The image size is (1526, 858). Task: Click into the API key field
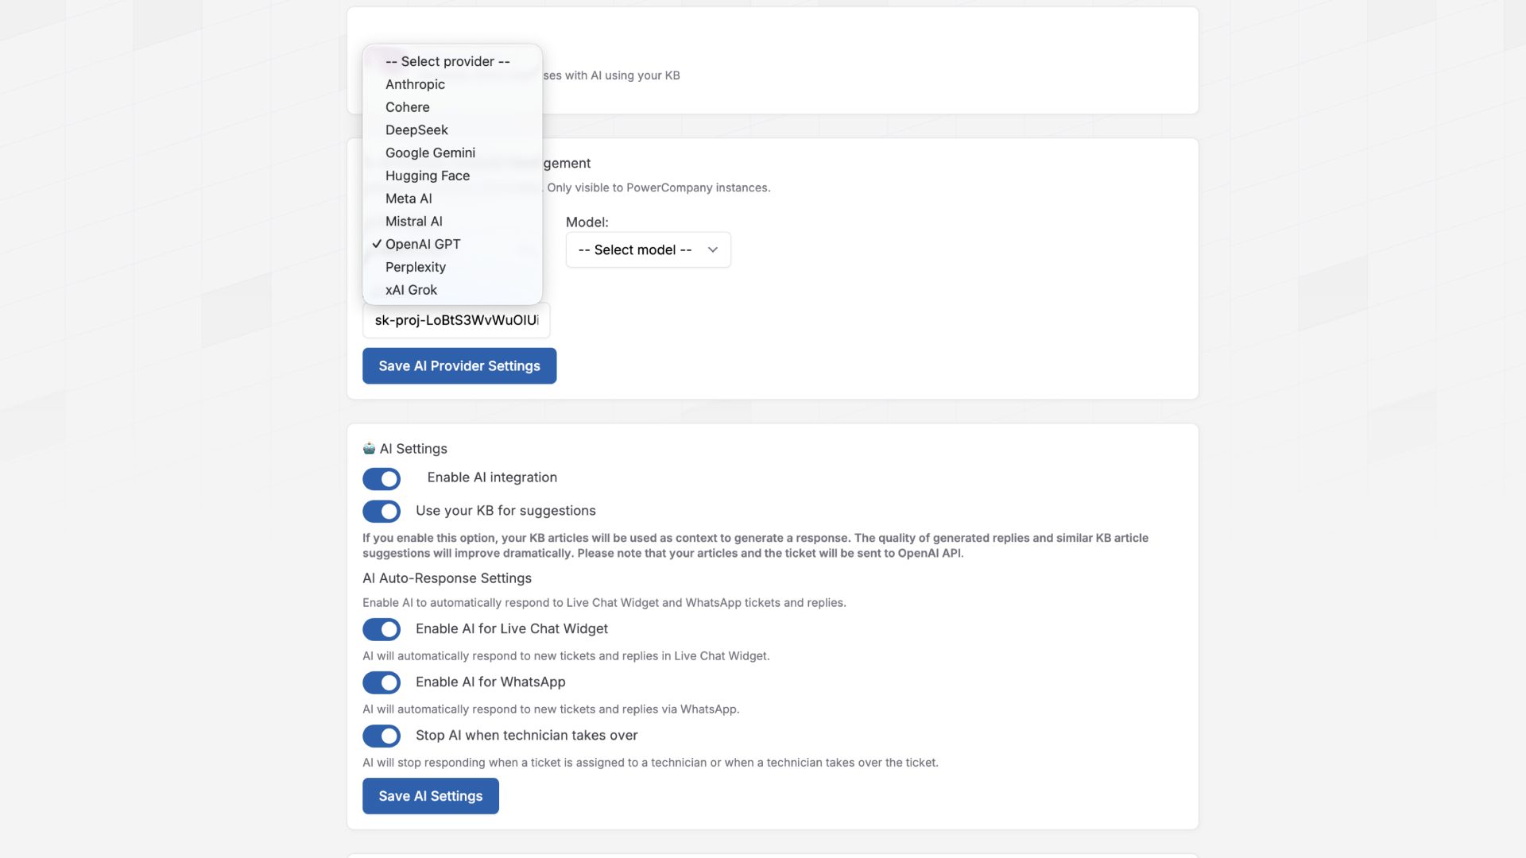(x=455, y=320)
